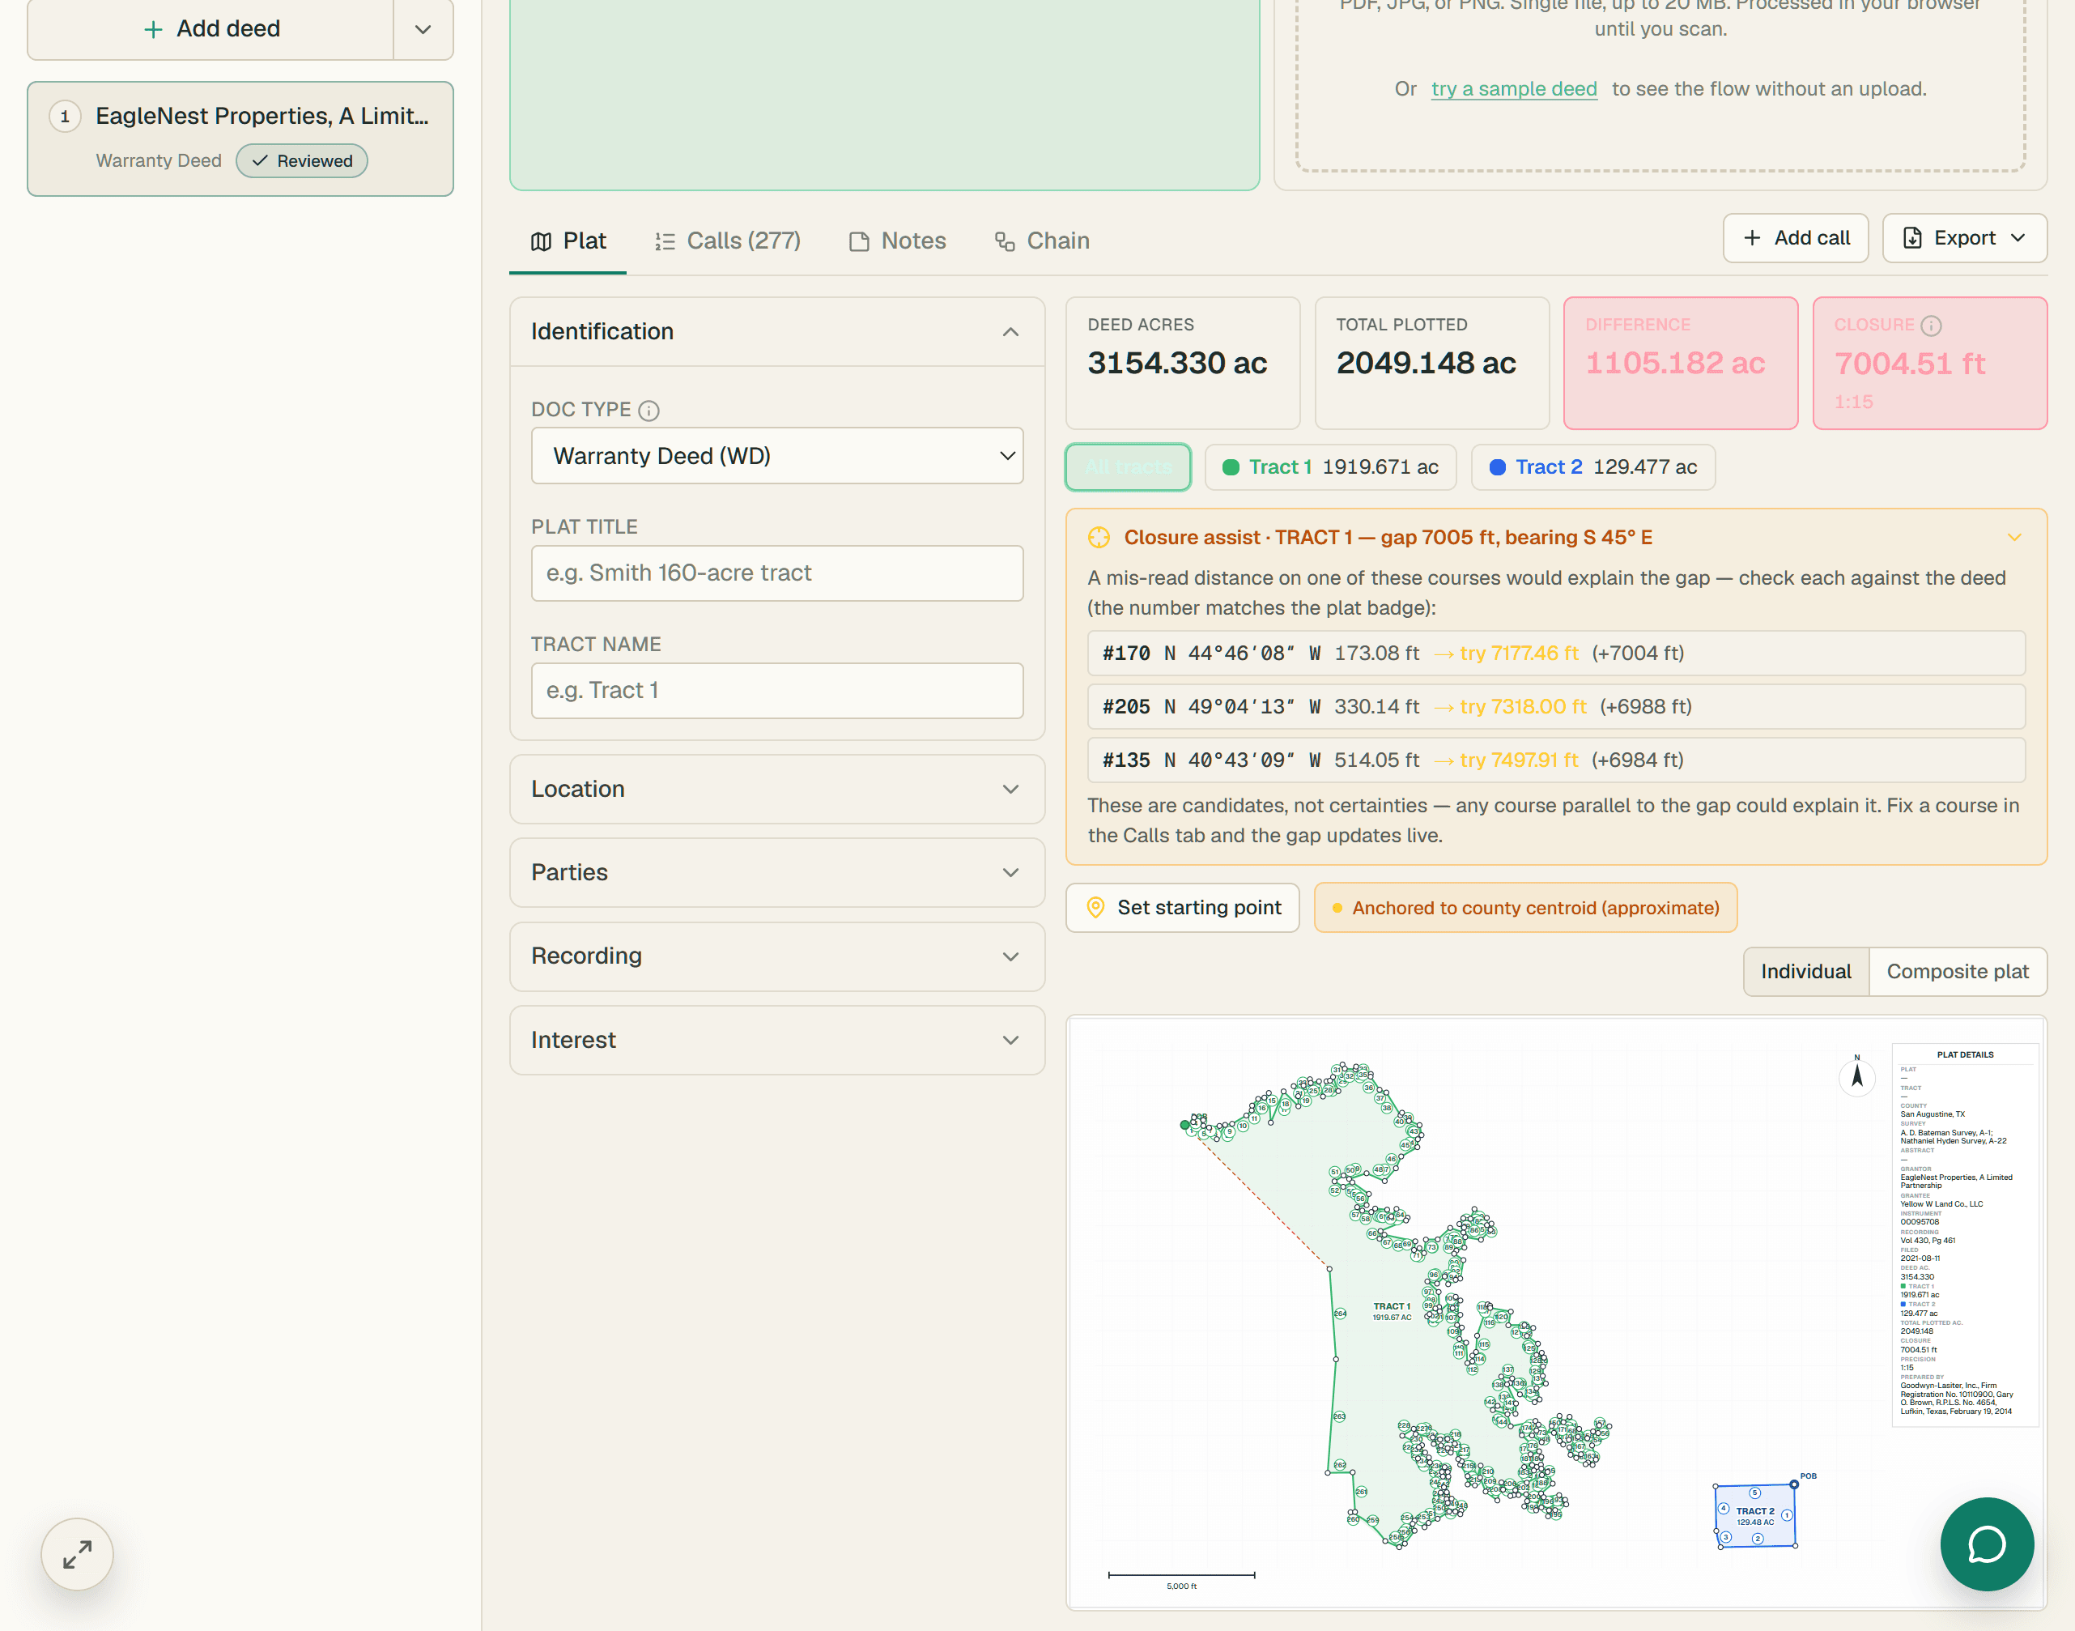Click candidate course #135 try 7497.91 ft
2075x1631 pixels.
[1556, 760]
